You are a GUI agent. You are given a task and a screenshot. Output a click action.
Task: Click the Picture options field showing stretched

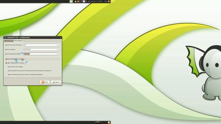pos(40,50)
